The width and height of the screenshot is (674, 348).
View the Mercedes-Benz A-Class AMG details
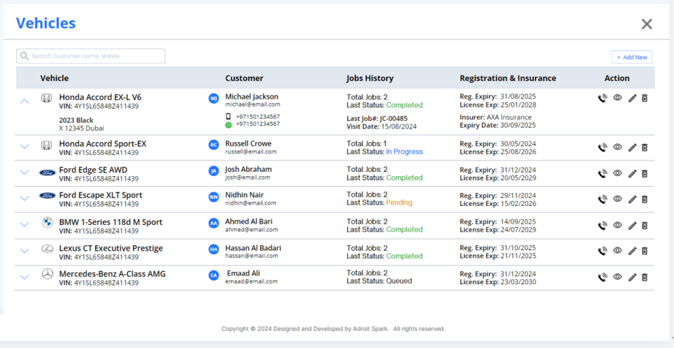(617, 277)
